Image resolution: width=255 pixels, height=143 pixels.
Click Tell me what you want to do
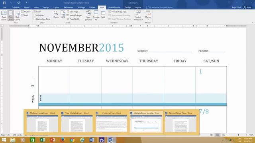[159, 8]
